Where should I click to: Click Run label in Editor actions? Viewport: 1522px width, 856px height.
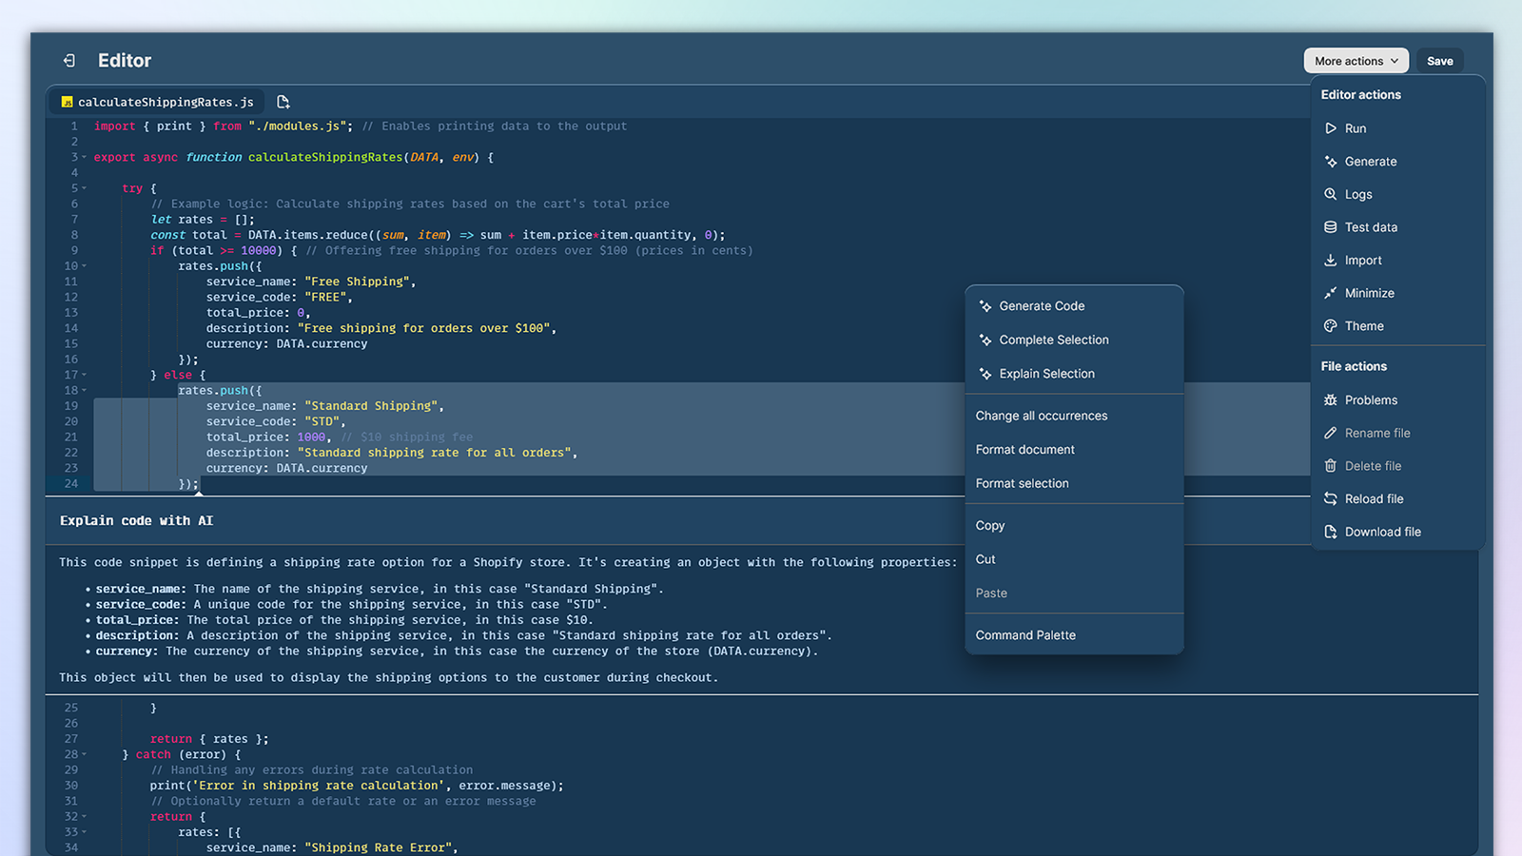pyautogui.click(x=1356, y=128)
